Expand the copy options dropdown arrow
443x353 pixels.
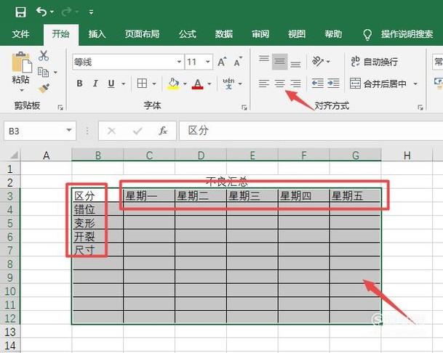(55, 73)
